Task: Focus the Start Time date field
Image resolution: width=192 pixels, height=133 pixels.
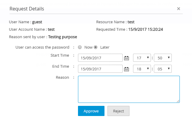Action: 100,58
